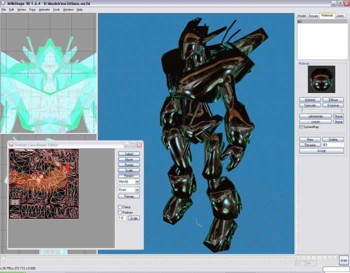The width and height of the screenshot is (350, 273).
Task: Open the Mech0 group dropdown
Action: point(137,181)
